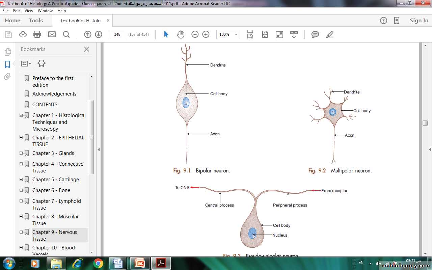Viewport: 432px width, 270px height.
Task: Expand Chapter 4 - Connective Tissue bookmark
Action: [x=21, y=164]
